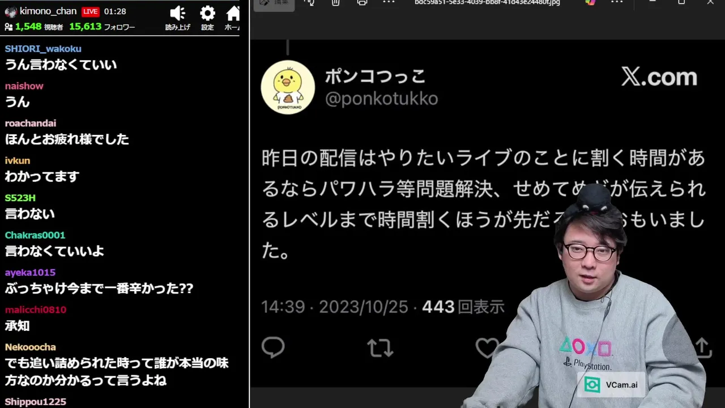Click the heart like icon
The image size is (725, 408).
point(487,348)
